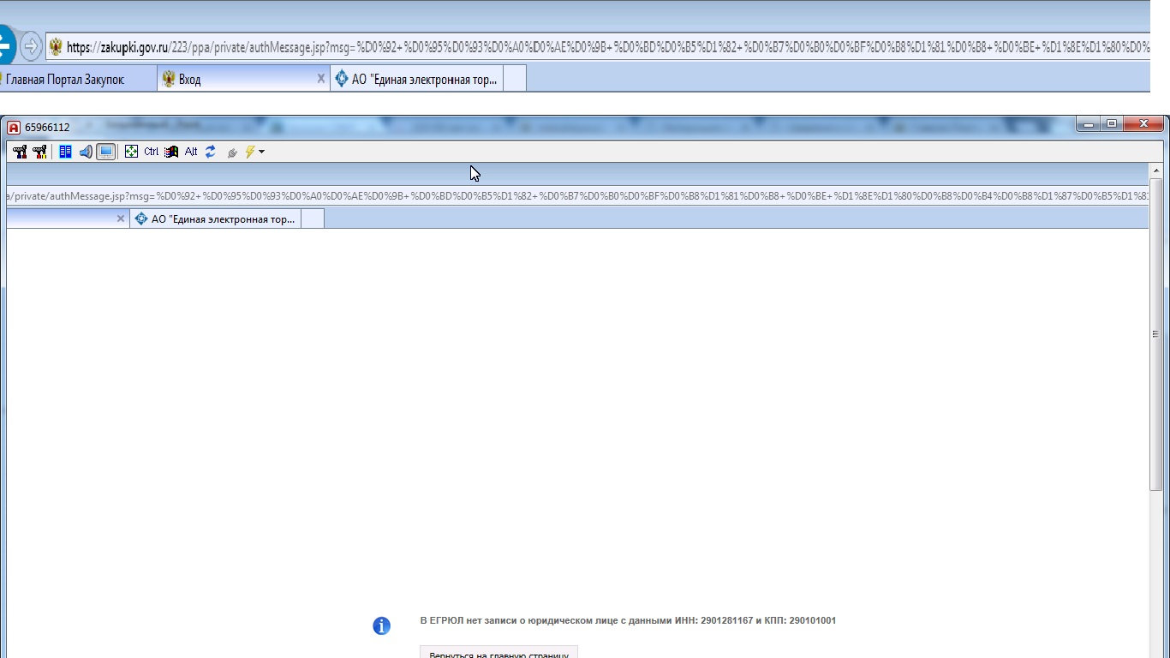Image resolution: width=1170 pixels, height=658 pixels.
Task: Open the blue file transfer panel icon
Action: coord(65,152)
